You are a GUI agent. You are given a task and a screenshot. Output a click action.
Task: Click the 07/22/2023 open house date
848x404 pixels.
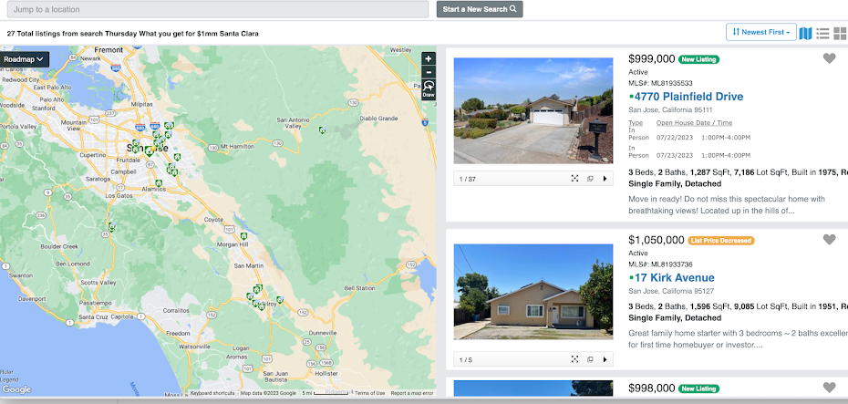click(x=675, y=138)
